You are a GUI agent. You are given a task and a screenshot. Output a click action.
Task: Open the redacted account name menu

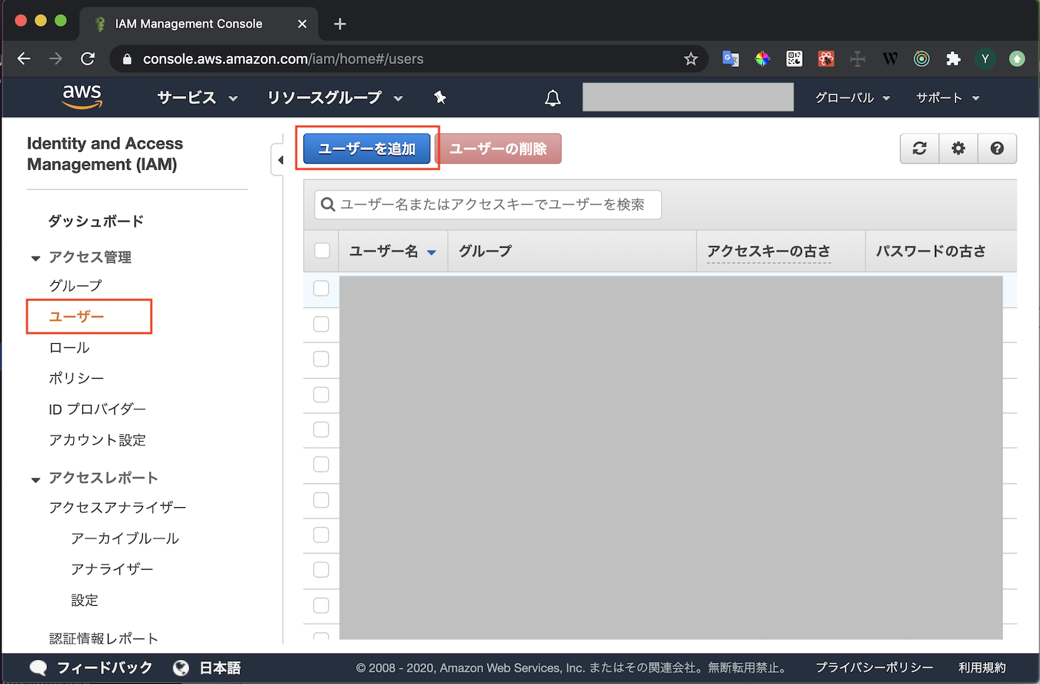pos(688,97)
